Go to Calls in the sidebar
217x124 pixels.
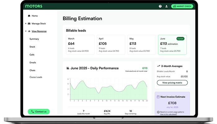pos(32,55)
